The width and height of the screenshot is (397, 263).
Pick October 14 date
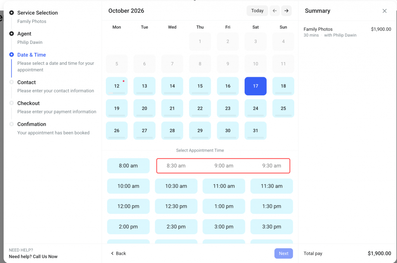pyautogui.click(x=172, y=86)
